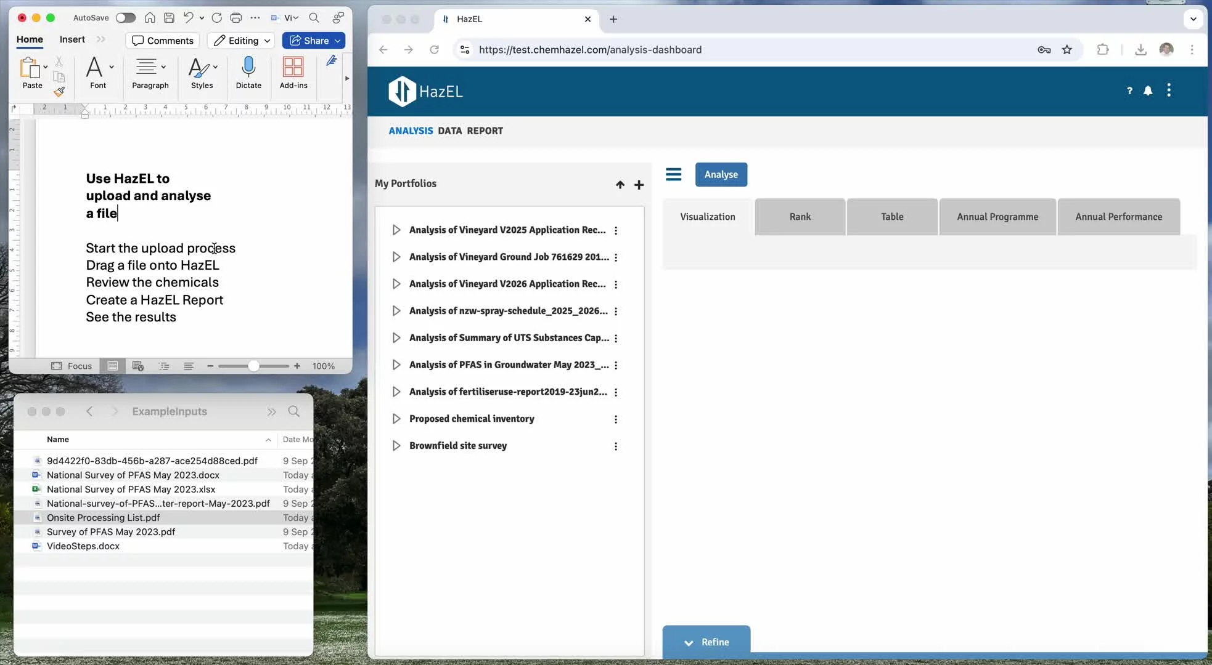Adjust the Word zoom slider
Viewport: 1212px width, 665px height.
pos(253,366)
